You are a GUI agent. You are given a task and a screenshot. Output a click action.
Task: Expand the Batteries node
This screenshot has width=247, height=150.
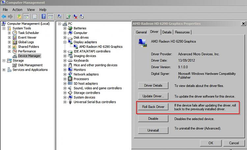pyautogui.click(x=65, y=28)
